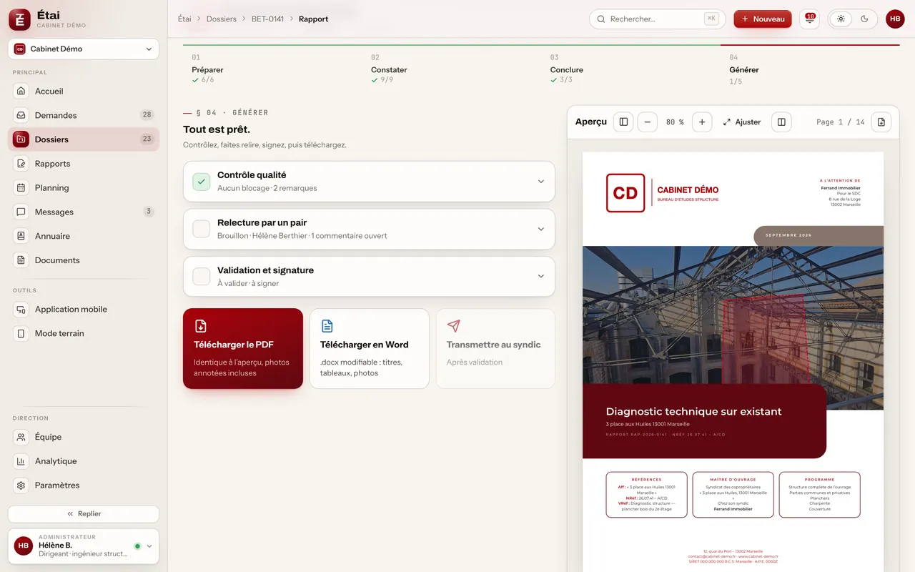Screen dimensions: 915x572
Task: Switch to dark theme moon icon
Action: pos(864,19)
